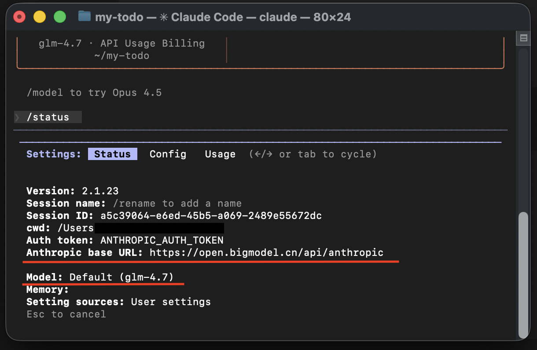Click the "Esc to cancel" text
The height and width of the screenshot is (350, 537).
click(66, 314)
